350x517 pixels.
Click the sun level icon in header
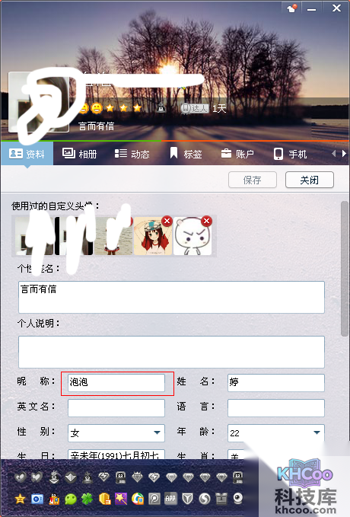coord(97,108)
